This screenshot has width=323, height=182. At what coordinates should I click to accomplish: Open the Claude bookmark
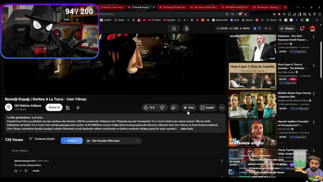[119, 20]
